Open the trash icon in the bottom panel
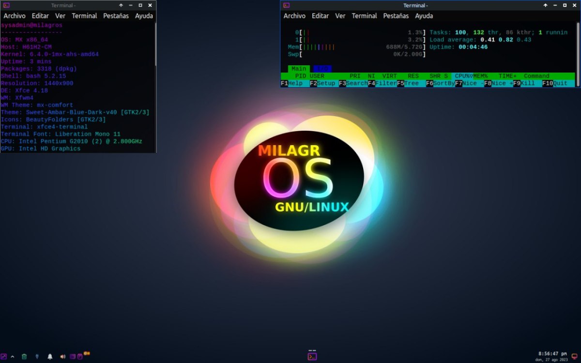581x363 pixels. click(x=24, y=357)
